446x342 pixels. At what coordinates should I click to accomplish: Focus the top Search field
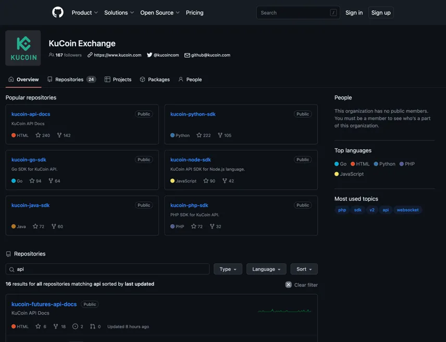click(x=298, y=13)
